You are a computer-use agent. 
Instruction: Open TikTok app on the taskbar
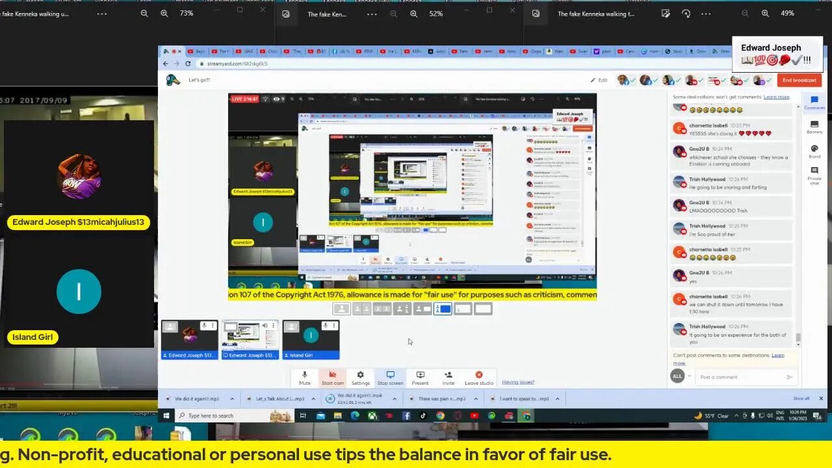[x=423, y=415]
